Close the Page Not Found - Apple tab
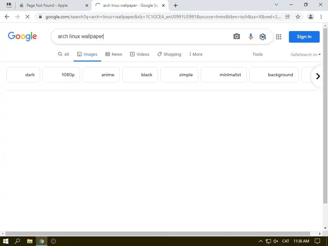 tap(87, 5)
